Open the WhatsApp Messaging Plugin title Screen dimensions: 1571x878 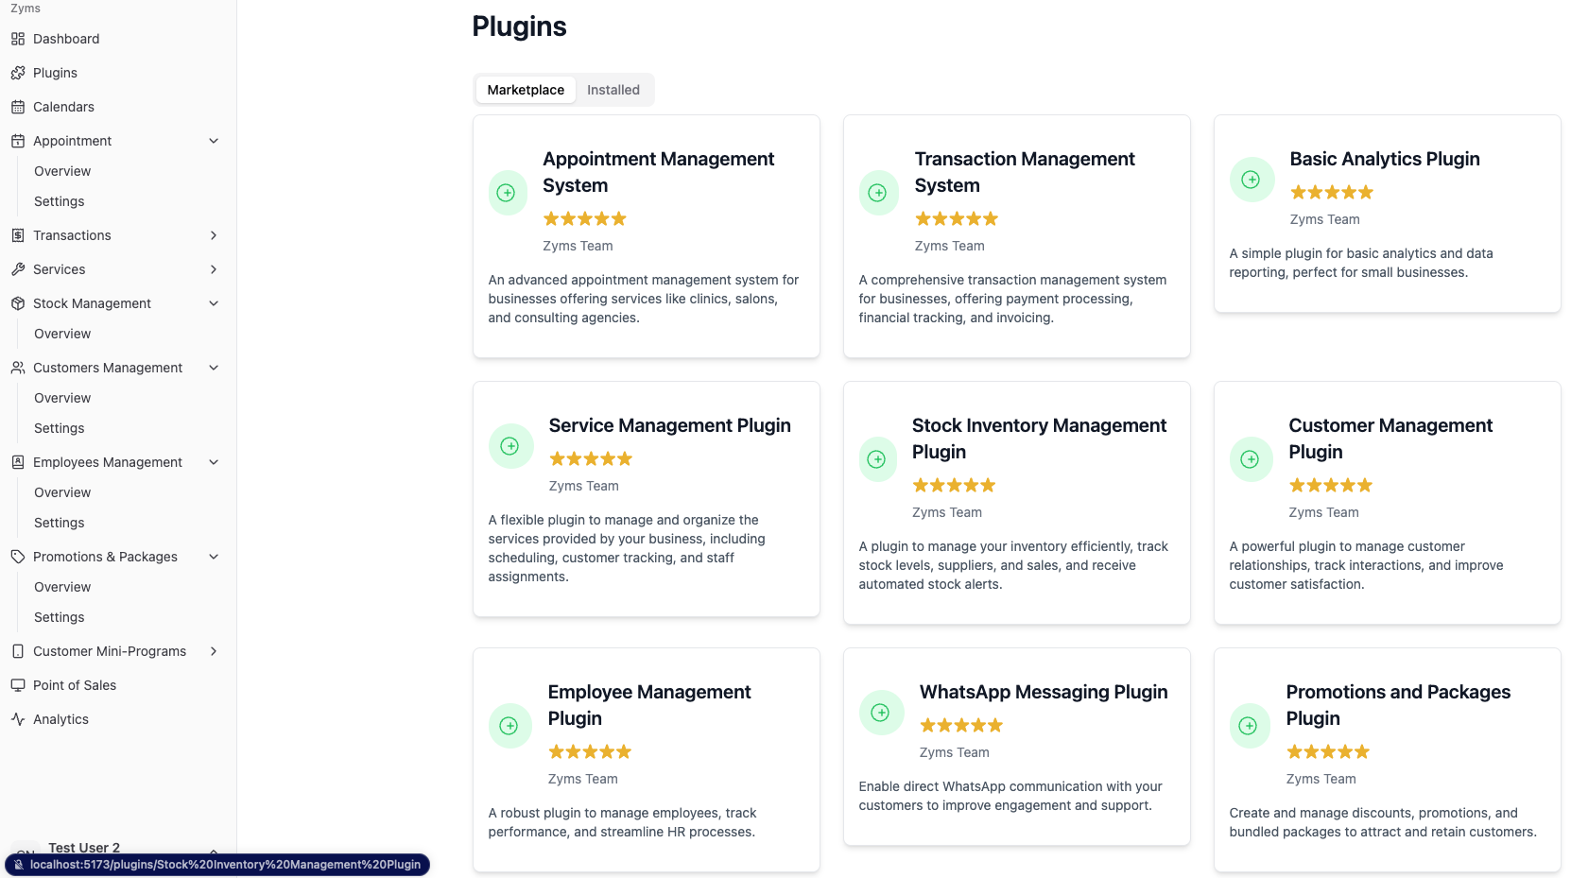pos(1044,692)
